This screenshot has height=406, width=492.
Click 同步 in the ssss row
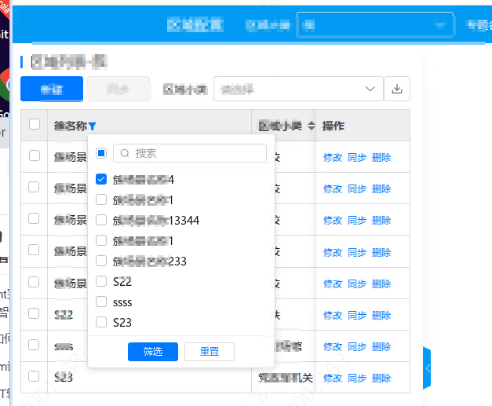click(x=357, y=346)
